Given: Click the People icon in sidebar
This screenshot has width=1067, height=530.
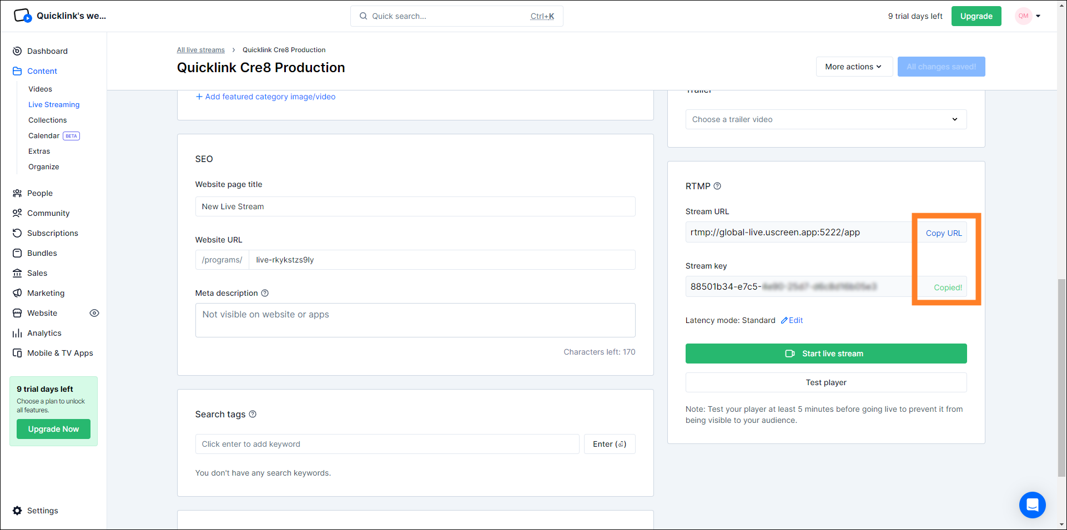Looking at the screenshot, I should point(17,193).
